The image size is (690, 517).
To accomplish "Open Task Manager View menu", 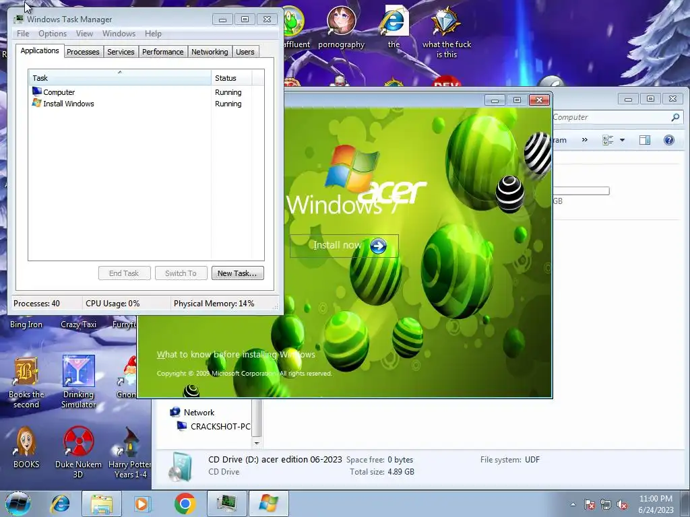I will tap(84, 34).
